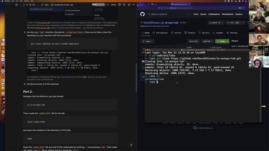Switch to Local tab in Code popup

click(x=189, y=47)
